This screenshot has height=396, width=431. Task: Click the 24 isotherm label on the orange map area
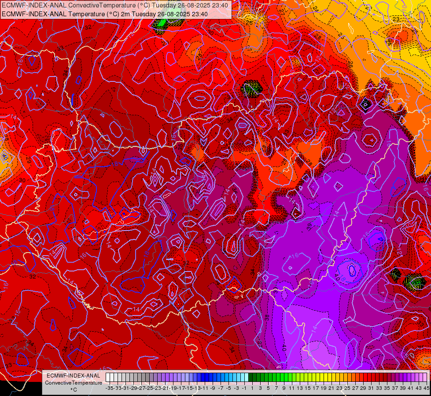click(x=316, y=8)
